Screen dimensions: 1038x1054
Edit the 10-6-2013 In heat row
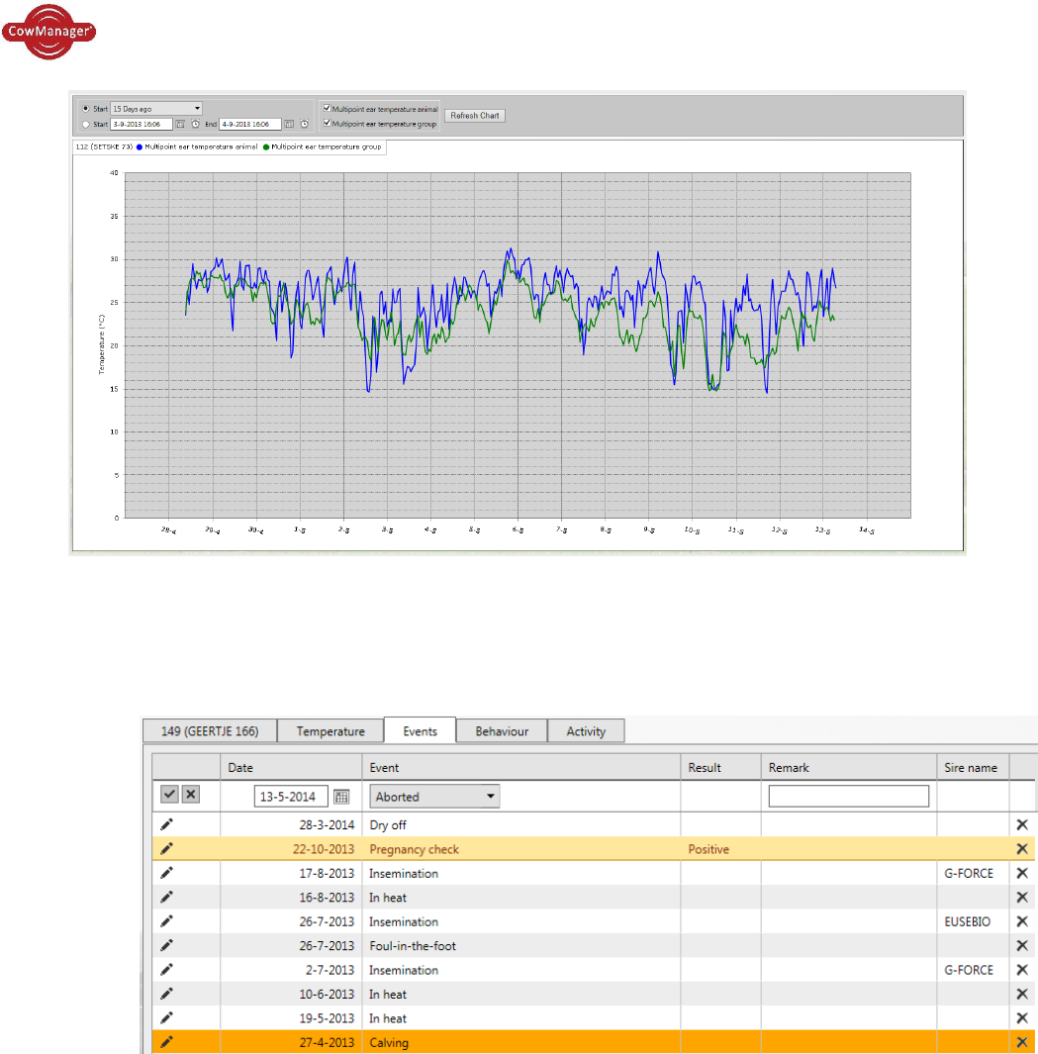coord(166,995)
